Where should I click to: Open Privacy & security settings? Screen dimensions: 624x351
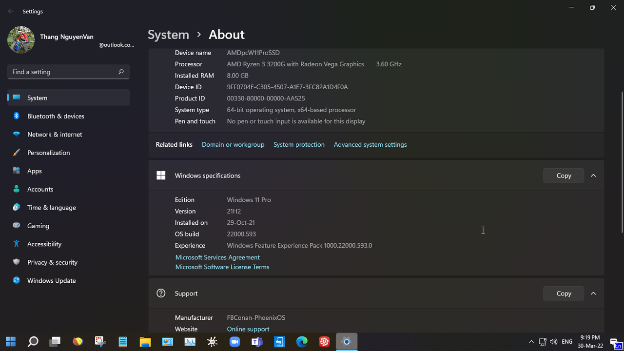coord(52,262)
